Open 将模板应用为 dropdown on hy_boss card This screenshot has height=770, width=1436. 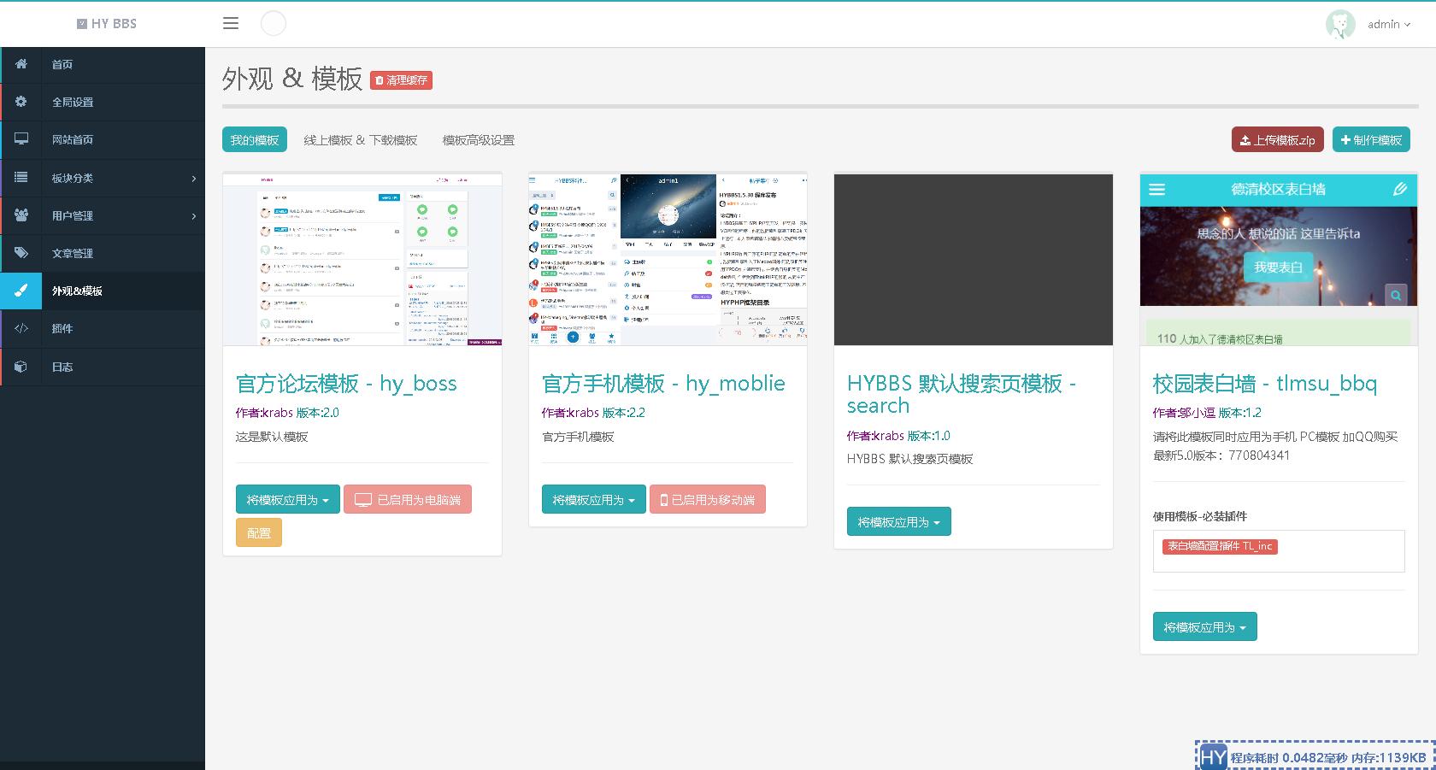287,499
